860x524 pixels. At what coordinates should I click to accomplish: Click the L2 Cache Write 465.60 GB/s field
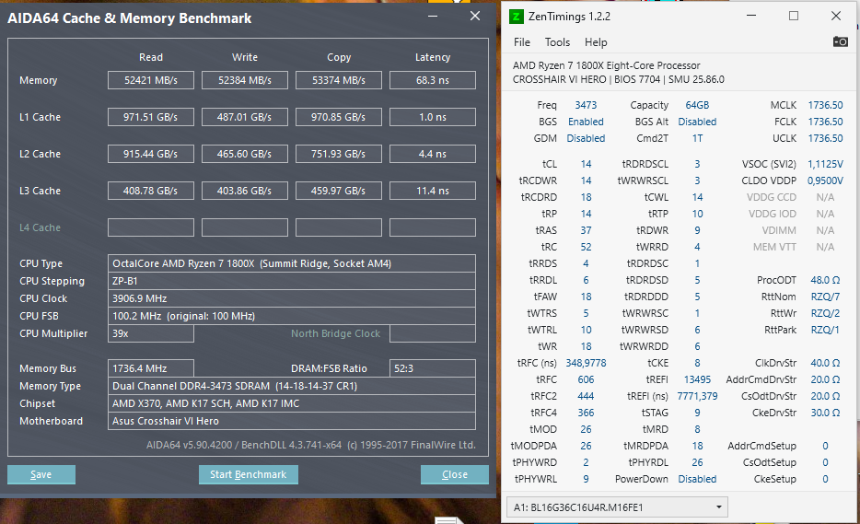(x=245, y=154)
